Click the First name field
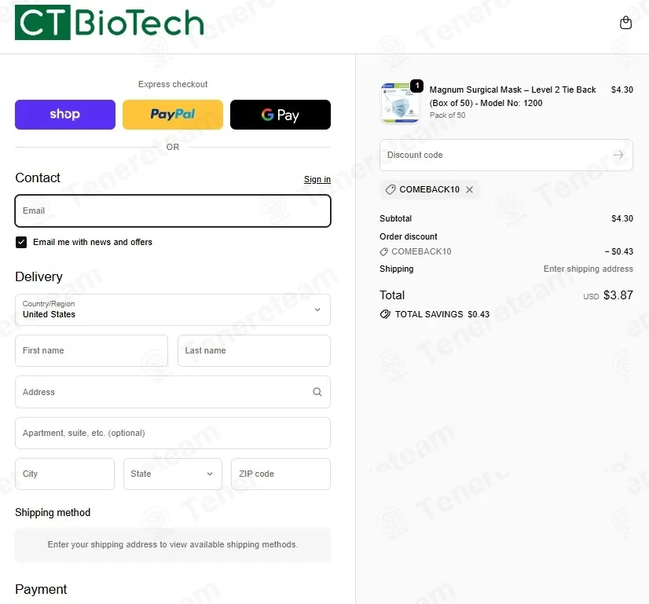The image size is (649, 604). point(91,350)
